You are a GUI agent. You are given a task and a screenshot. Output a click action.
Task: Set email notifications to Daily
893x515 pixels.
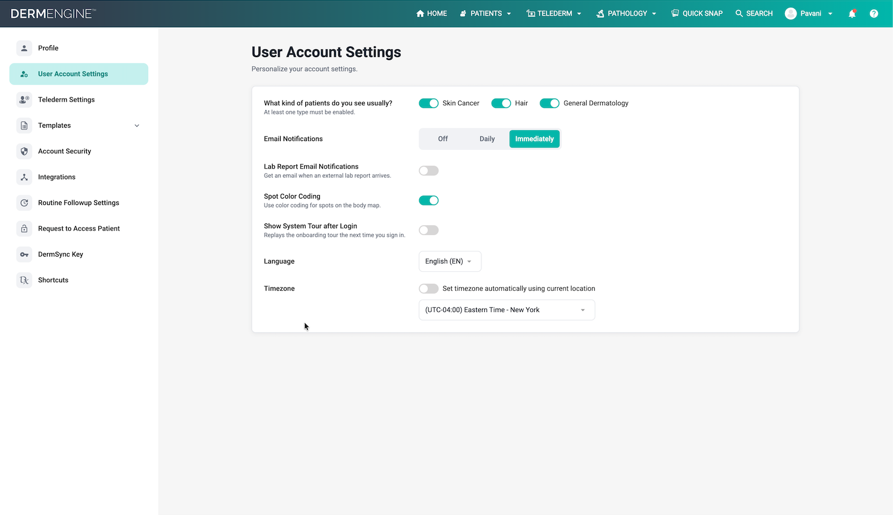point(487,139)
